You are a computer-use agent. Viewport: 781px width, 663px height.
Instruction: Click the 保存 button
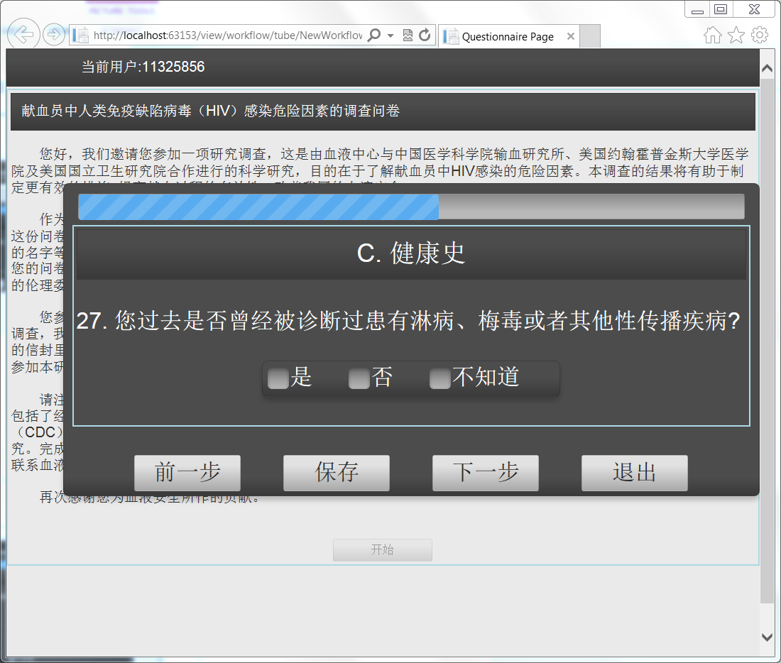point(337,473)
